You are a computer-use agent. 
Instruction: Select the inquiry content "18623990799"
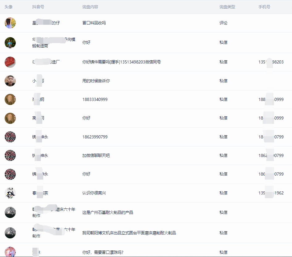95,137
